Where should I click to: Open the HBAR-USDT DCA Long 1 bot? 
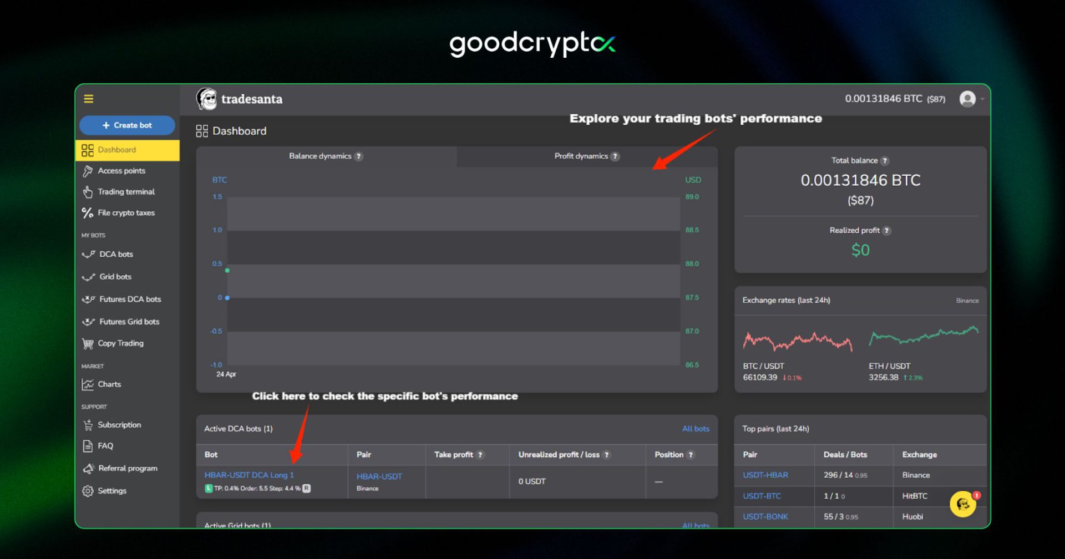pyautogui.click(x=249, y=475)
